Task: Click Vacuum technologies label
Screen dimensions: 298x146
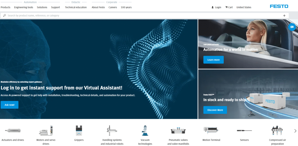Action: pyautogui.click(x=145, y=142)
